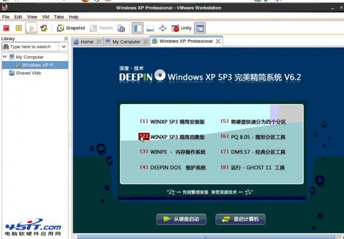Open the File menu
Viewport: 344px width, 239px height.
pyautogui.click(x=6, y=17)
